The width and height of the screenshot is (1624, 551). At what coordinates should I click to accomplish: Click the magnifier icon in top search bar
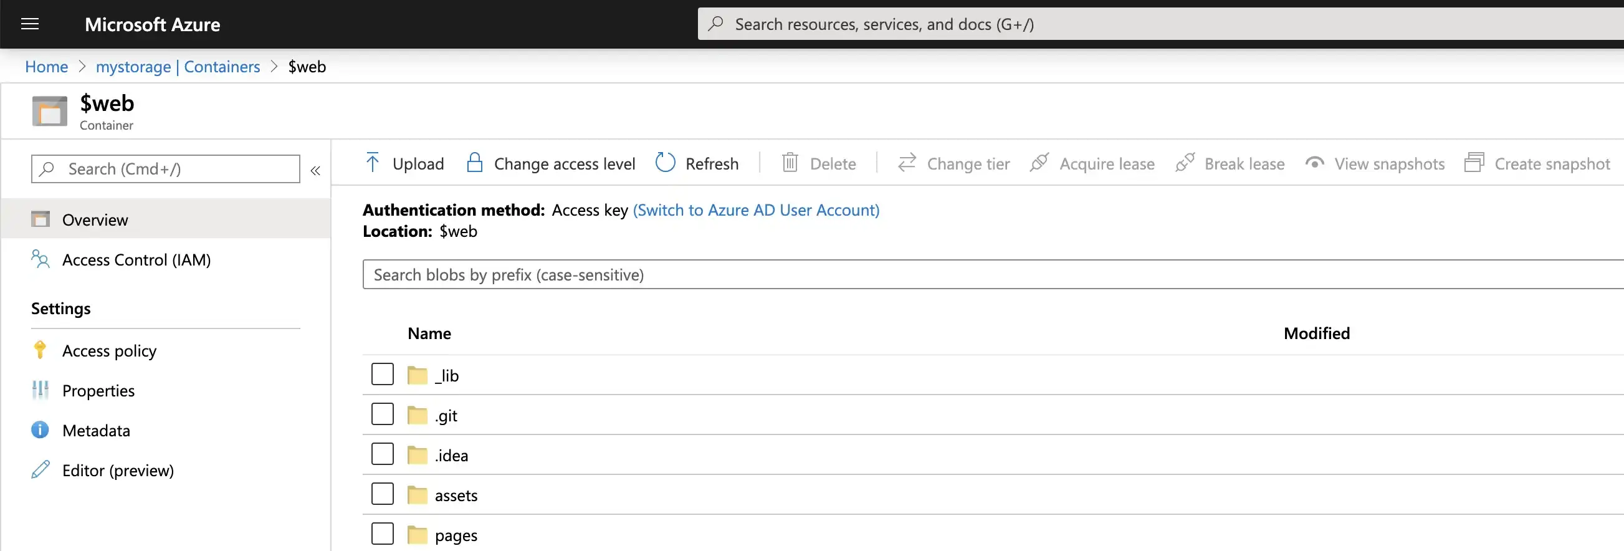[x=715, y=24]
